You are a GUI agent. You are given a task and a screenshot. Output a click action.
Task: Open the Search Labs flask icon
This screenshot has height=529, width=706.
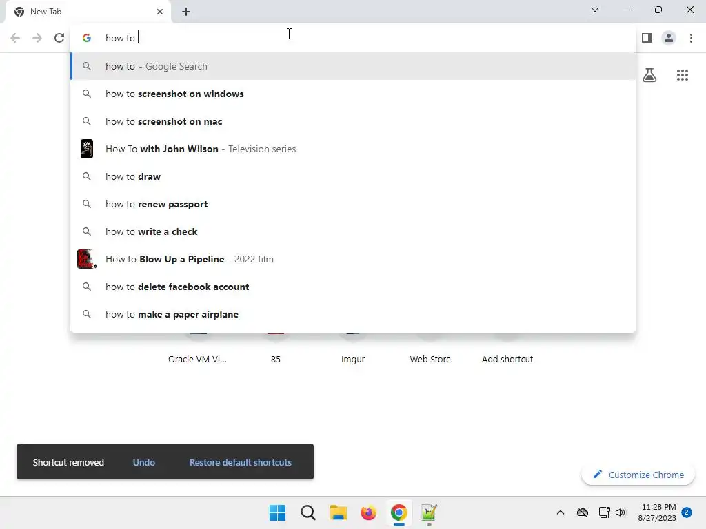tap(649, 75)
